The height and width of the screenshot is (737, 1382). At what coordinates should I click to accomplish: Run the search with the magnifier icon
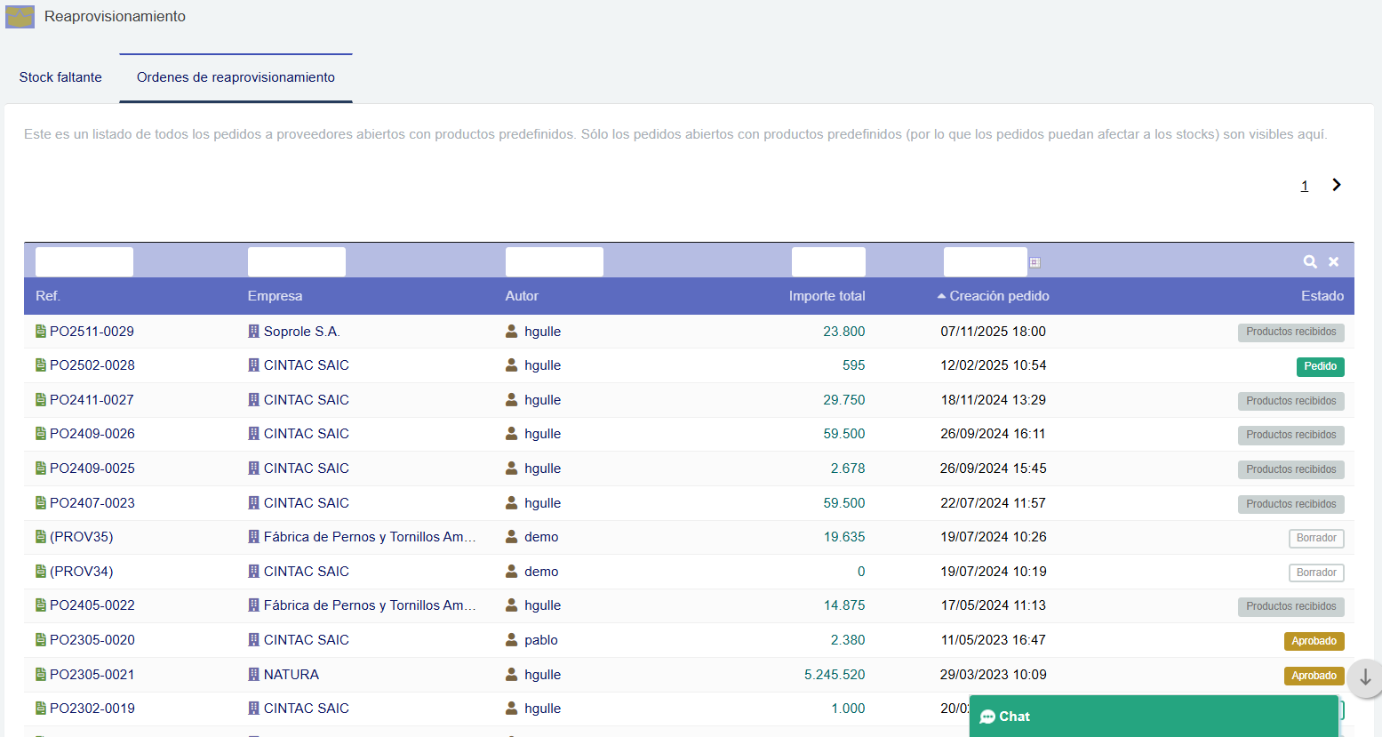pyautogui.click(x=1309, y=261)
